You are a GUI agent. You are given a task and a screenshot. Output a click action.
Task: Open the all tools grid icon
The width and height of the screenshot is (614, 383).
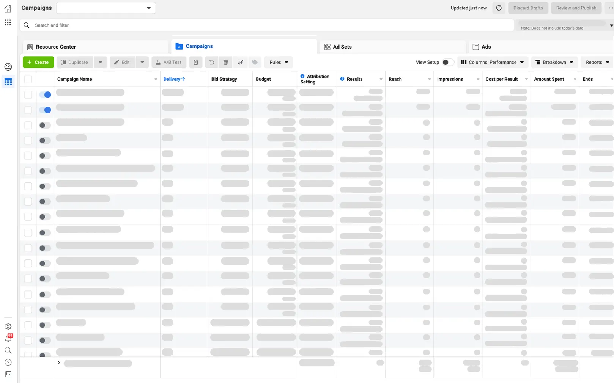(x=8, y=23)
